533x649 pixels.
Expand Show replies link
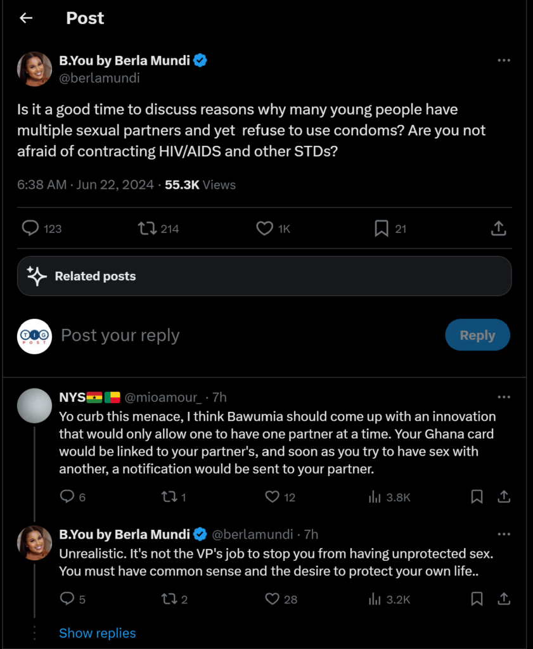tap(98, 633)
